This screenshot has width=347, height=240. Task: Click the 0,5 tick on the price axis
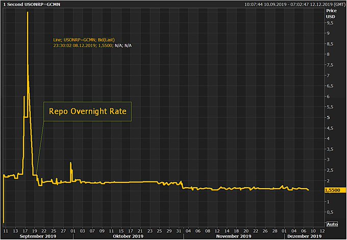click(330, 212)
